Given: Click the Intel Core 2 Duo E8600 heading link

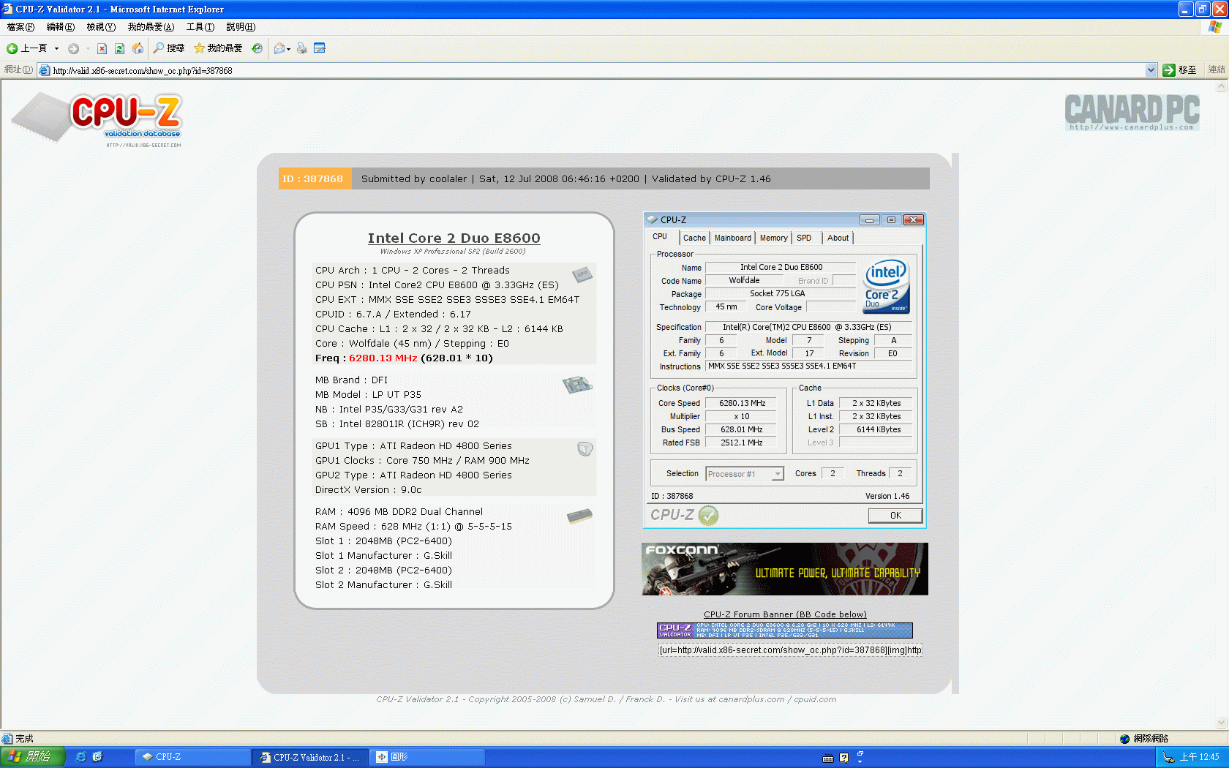Looking at the screenshot, I should [454, 238].
